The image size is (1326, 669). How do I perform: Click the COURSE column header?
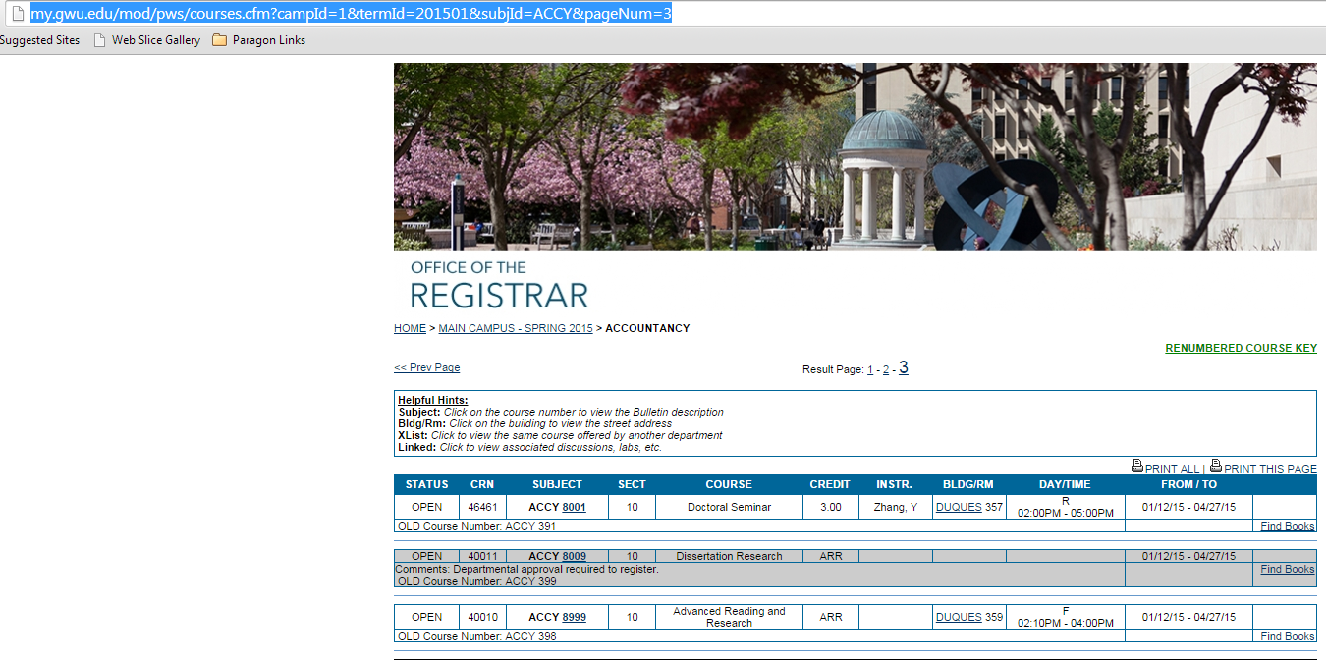point(729,484)
